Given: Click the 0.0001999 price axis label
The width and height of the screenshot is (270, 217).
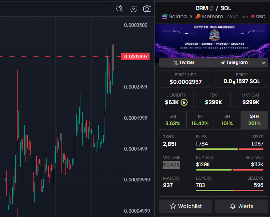Looking at the screenshot, I should [x=136, y=118].
